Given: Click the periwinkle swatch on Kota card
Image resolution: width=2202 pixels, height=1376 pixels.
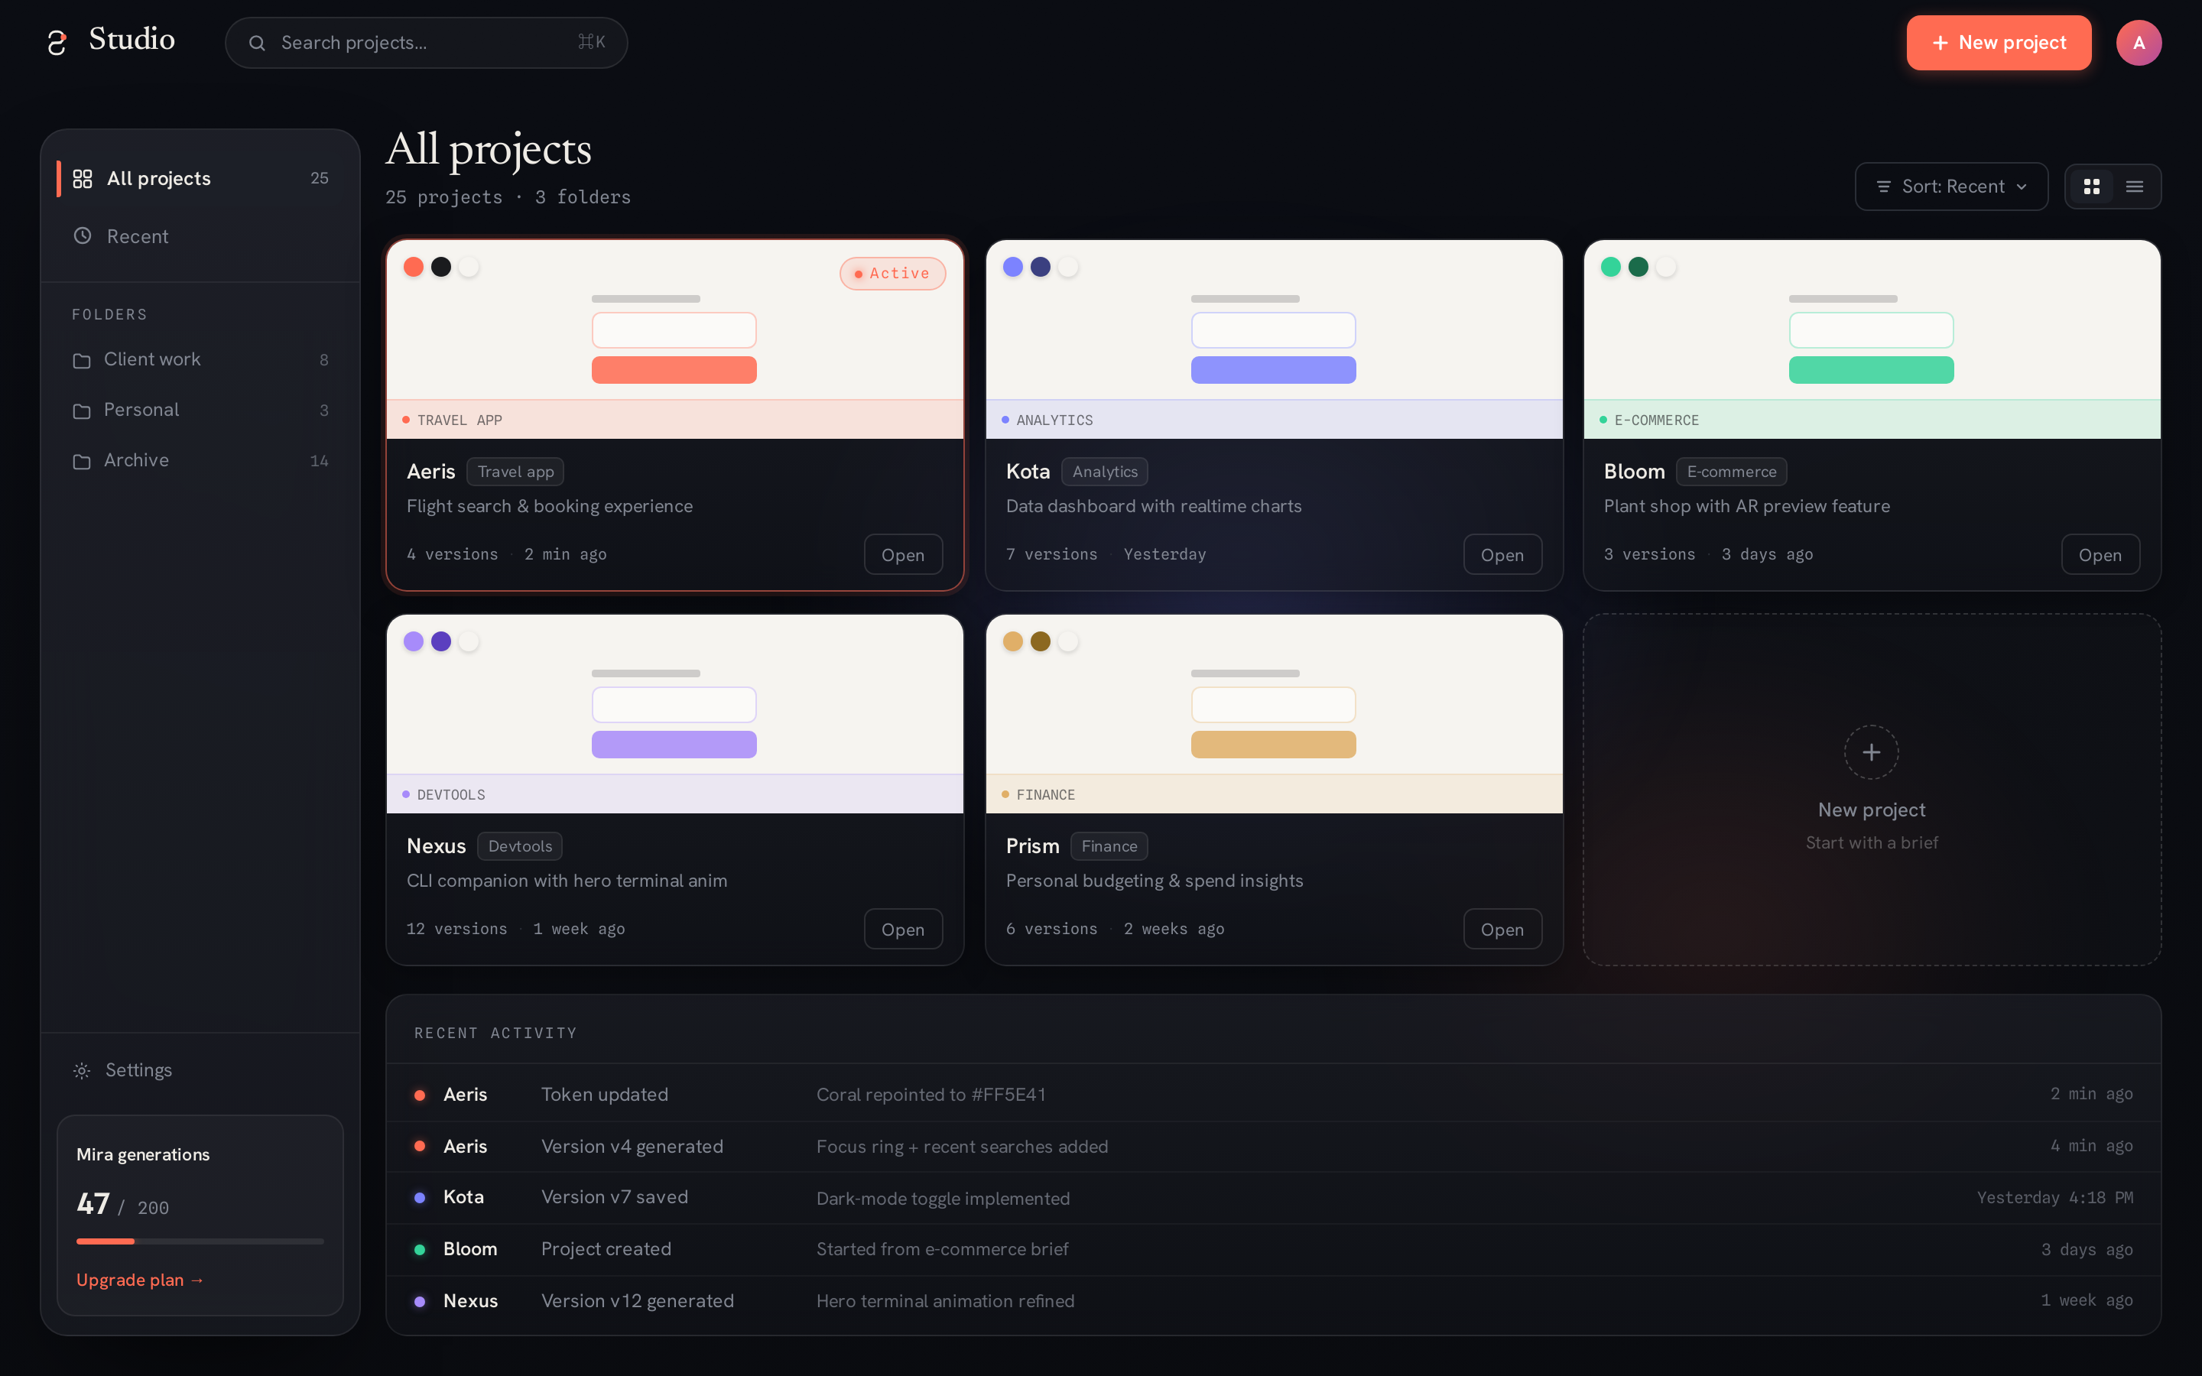Looking at the screenshot, I should pyautogui.click(x=1013, y=267).
